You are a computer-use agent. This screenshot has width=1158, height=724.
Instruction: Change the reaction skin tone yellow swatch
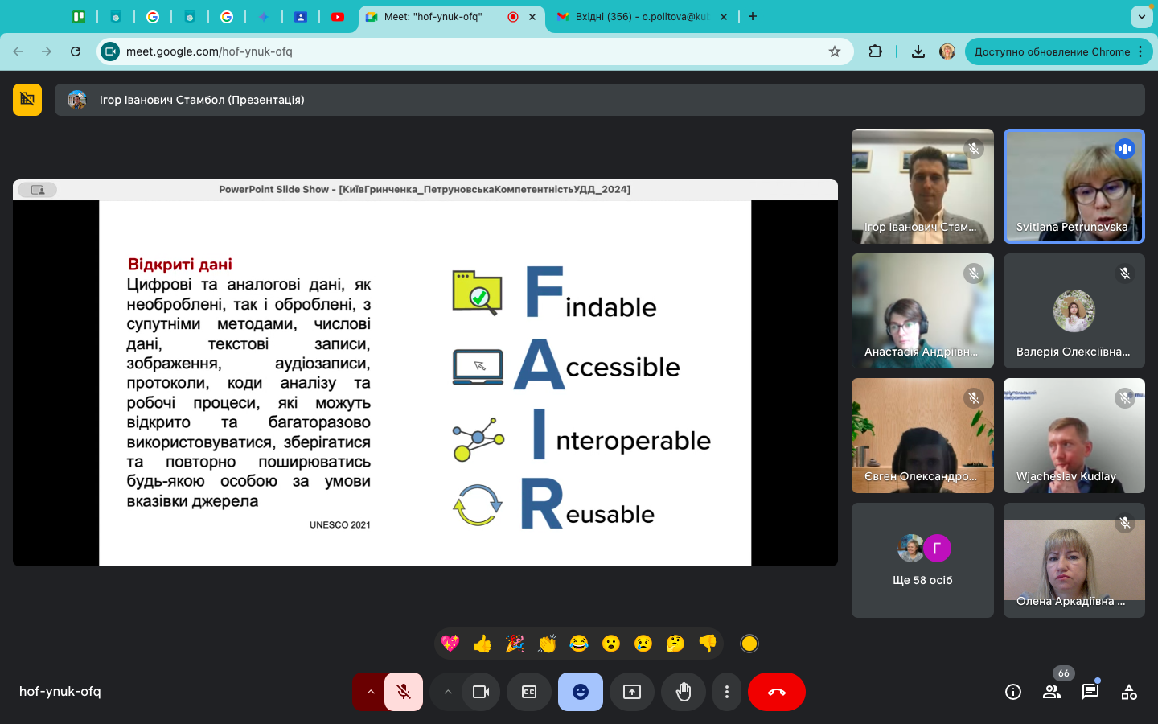coord(749,644)
